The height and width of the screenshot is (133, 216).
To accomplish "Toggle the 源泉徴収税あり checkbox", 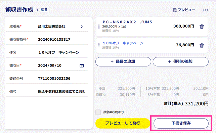I will coord(98,112).
